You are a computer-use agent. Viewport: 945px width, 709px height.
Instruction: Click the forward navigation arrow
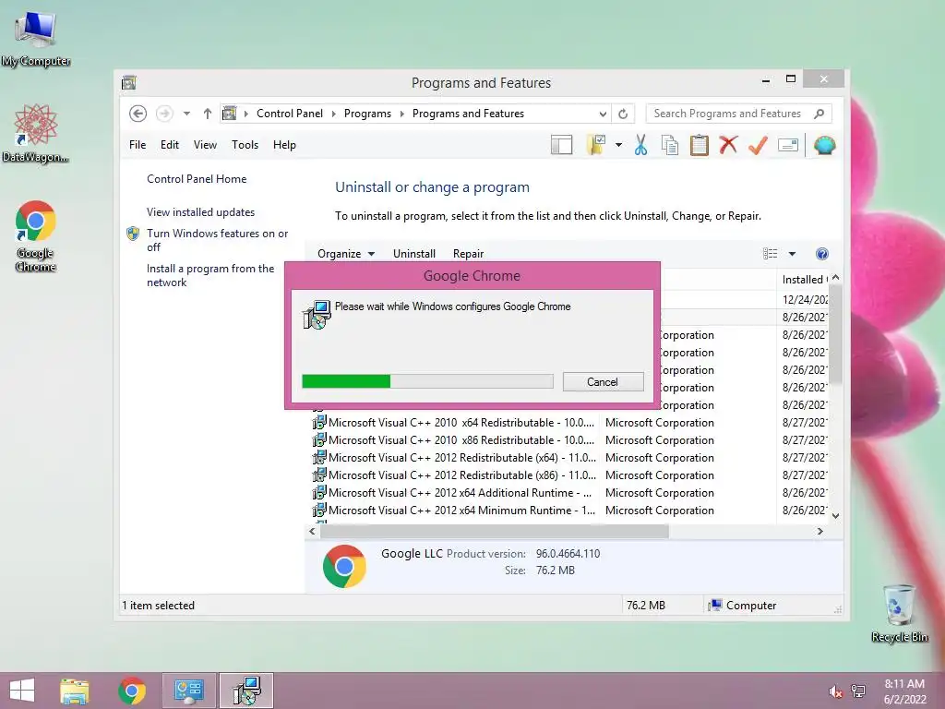164,114
